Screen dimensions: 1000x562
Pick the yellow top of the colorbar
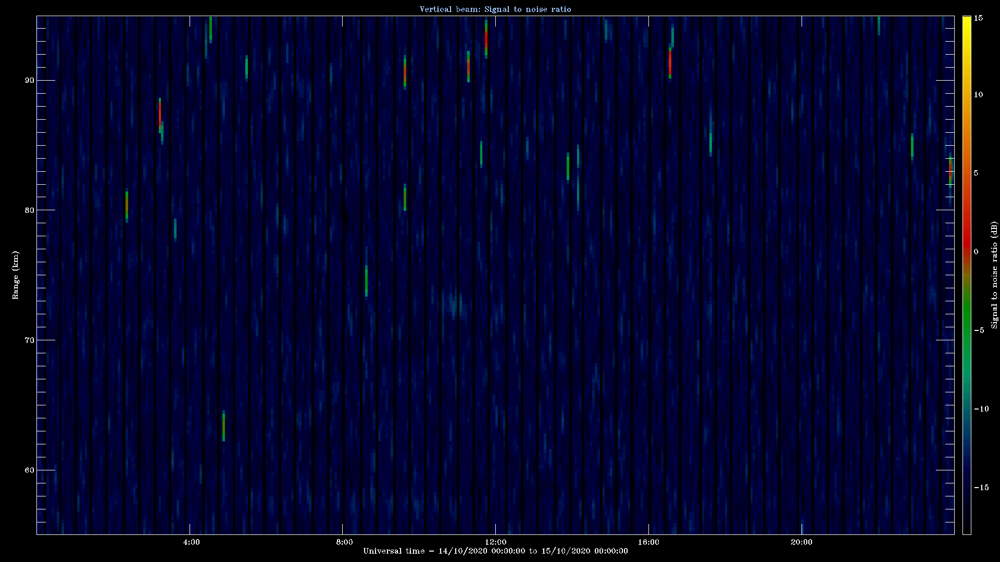click(967, 23)
